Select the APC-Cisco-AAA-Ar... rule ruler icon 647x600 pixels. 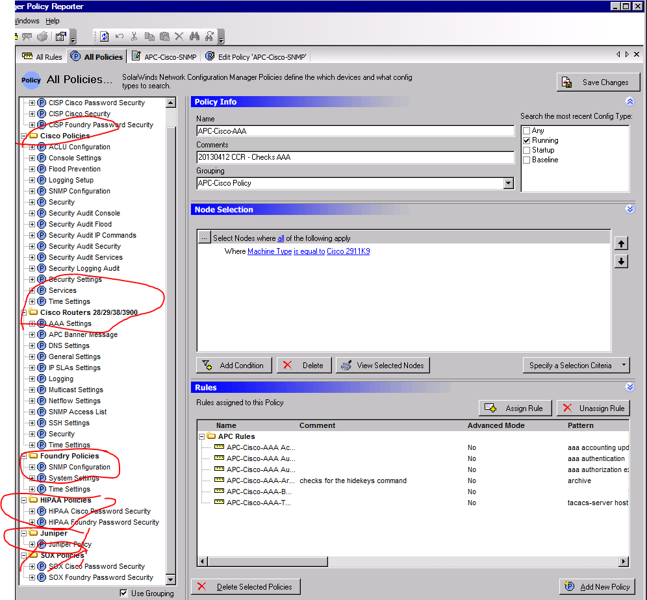[219, 480]
